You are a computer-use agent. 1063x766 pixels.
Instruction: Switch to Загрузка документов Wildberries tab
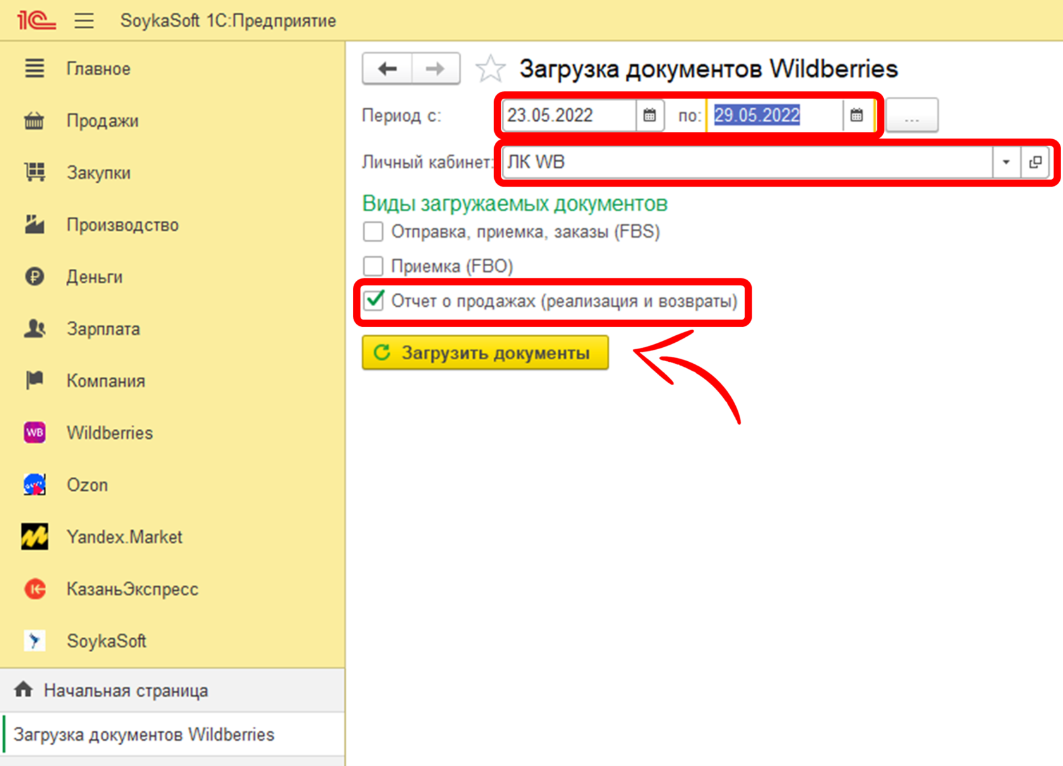[x=172, y=734]
